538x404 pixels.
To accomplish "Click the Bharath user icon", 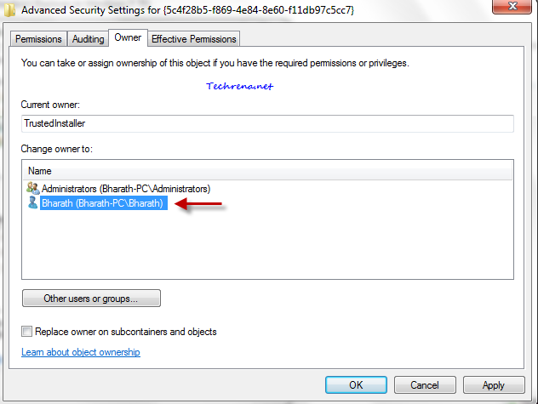I will (33, 202).
